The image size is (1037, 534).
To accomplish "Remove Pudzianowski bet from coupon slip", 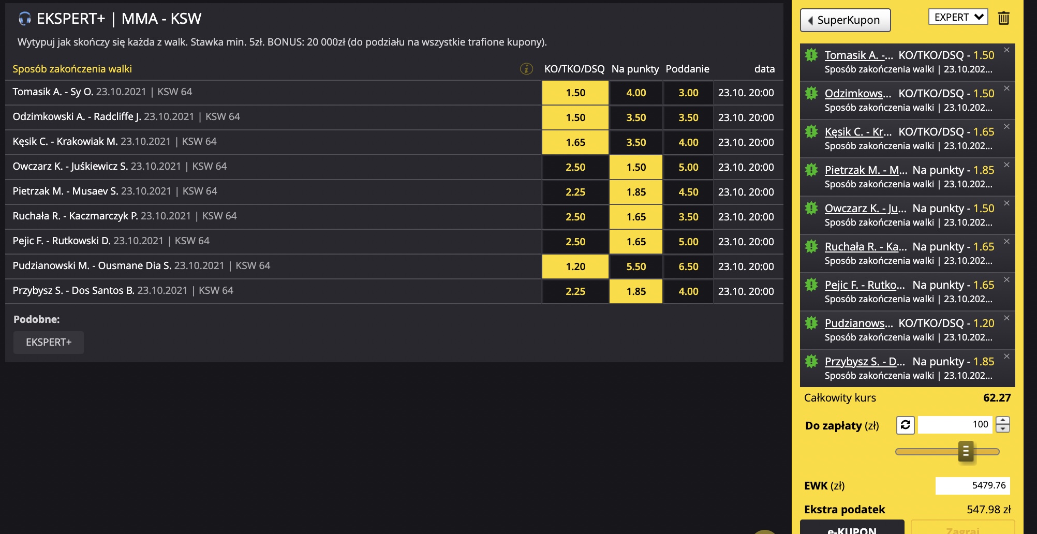I will coord(1006,318).
